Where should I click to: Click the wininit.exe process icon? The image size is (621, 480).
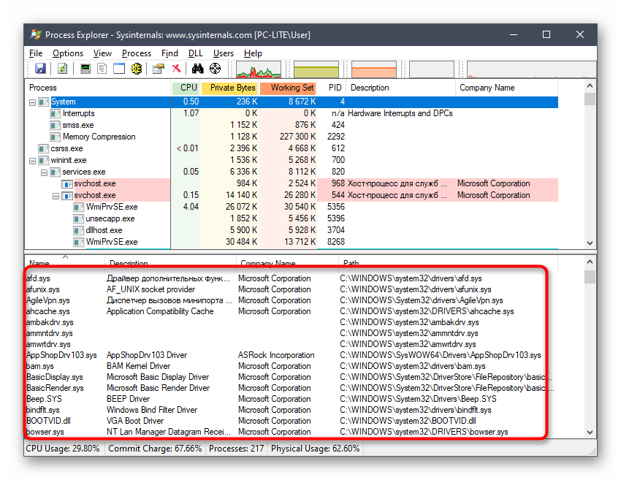[44, 161]
